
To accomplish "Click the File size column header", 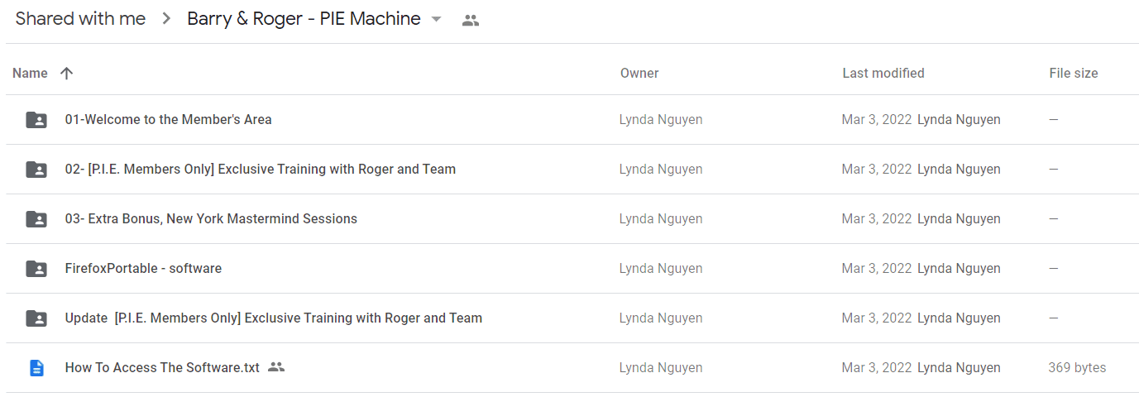I will tap(1074, 73).
